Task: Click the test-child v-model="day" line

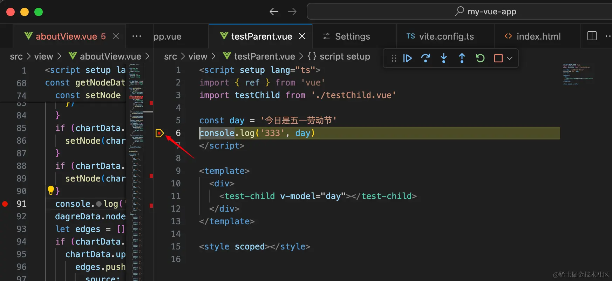Action: point(318,196)
